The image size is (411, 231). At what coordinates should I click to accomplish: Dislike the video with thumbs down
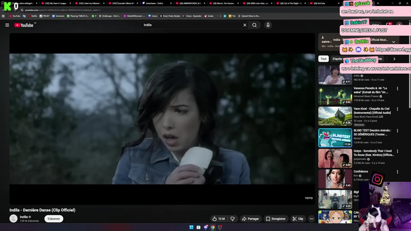(232, 219)
